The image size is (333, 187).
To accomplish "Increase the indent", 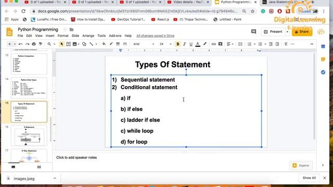I will pyautogui.click(x=277, y=44).
